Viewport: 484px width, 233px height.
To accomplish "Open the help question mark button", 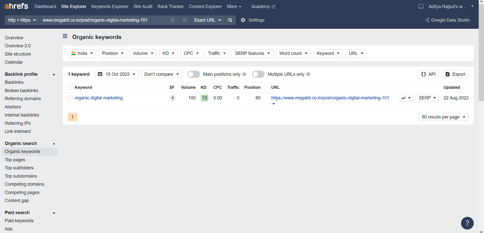I will tap(467, 223).
